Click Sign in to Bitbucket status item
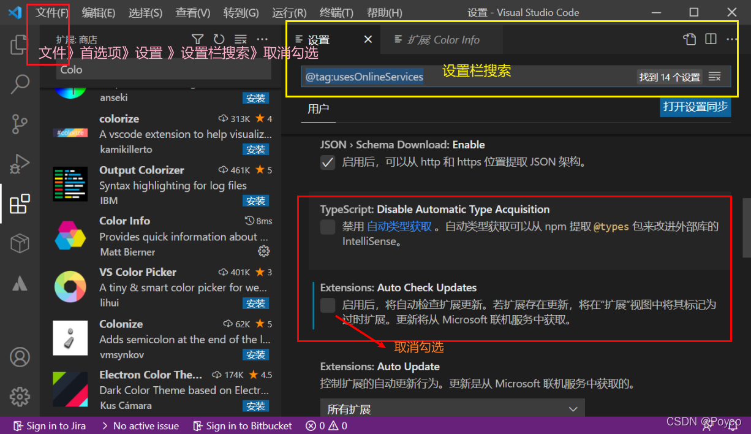Screen dimensions: 751x434 point(243,425)
